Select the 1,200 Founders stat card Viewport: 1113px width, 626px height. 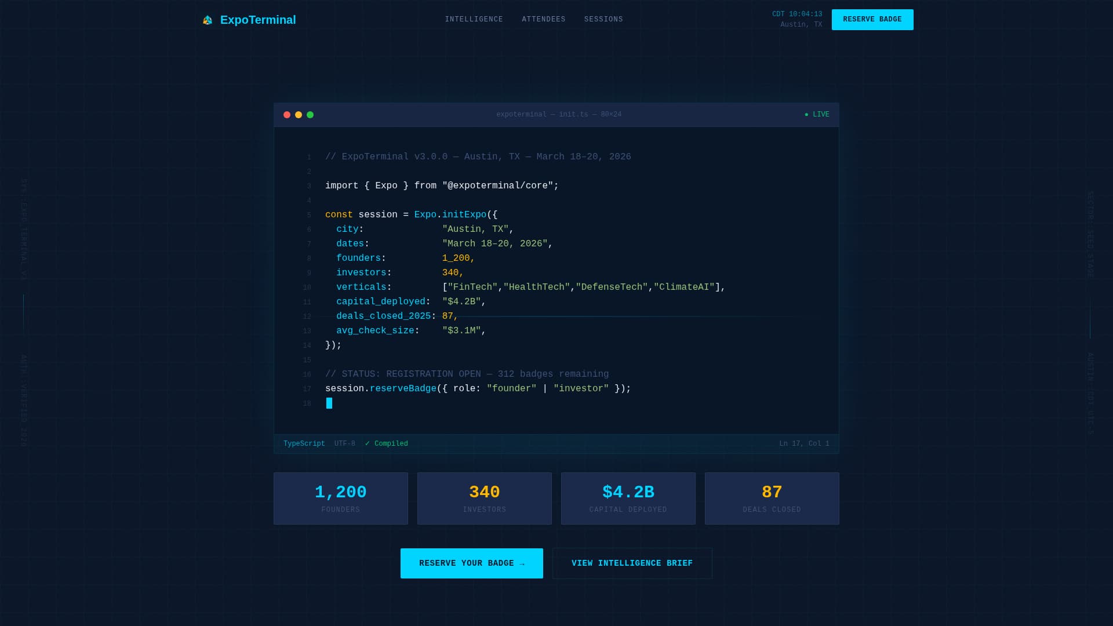click(341, 498)
